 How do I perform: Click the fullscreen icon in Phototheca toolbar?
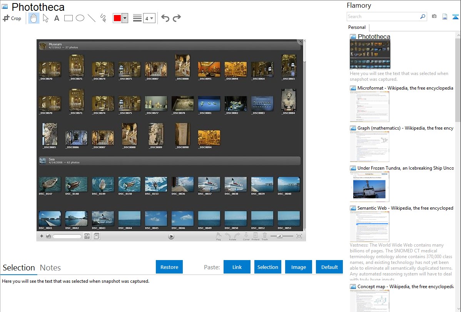(x=299, y=236)
